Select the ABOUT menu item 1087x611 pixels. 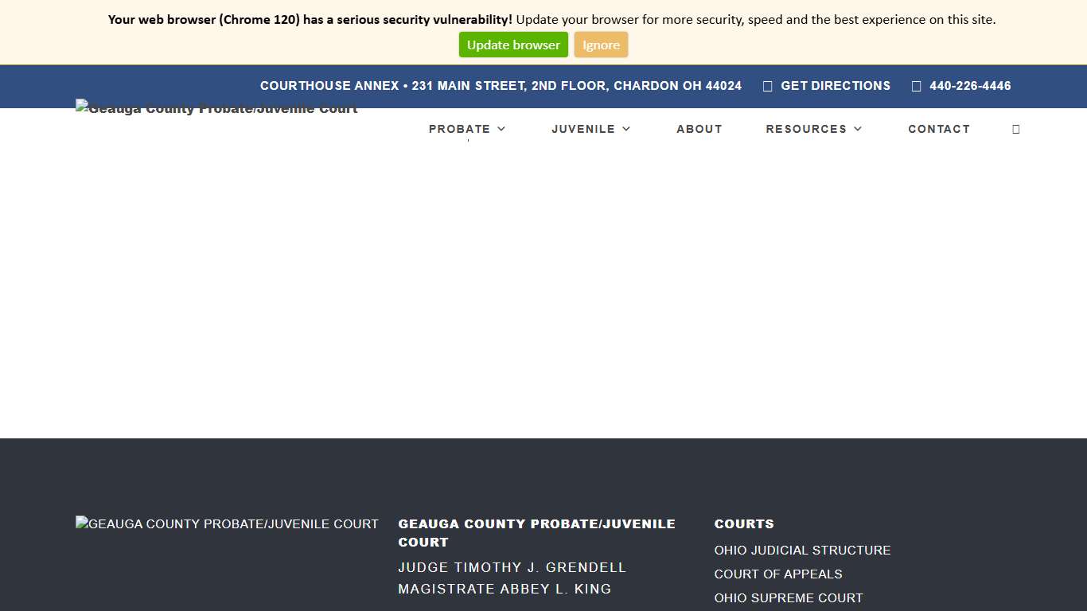(x=699, y=129)
